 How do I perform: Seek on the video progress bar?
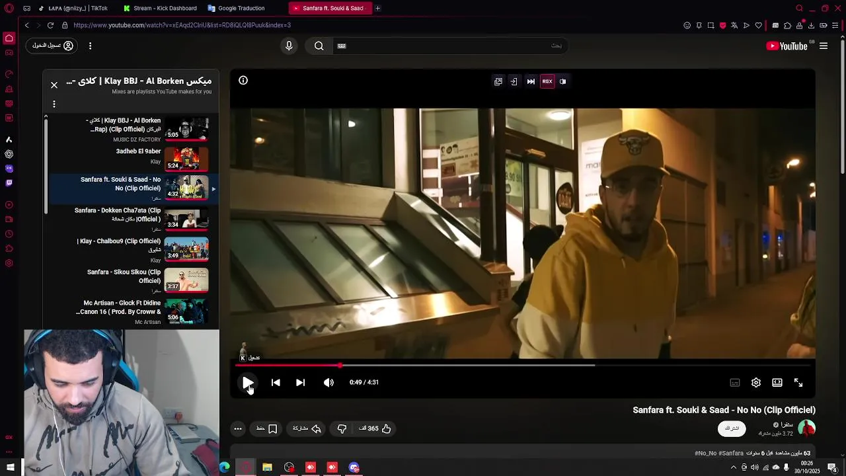(x=522, y=365)
